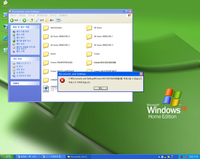Open the 파일(F) menu
200x159 pixels.
pyautogui.click(x=13, y=15)
